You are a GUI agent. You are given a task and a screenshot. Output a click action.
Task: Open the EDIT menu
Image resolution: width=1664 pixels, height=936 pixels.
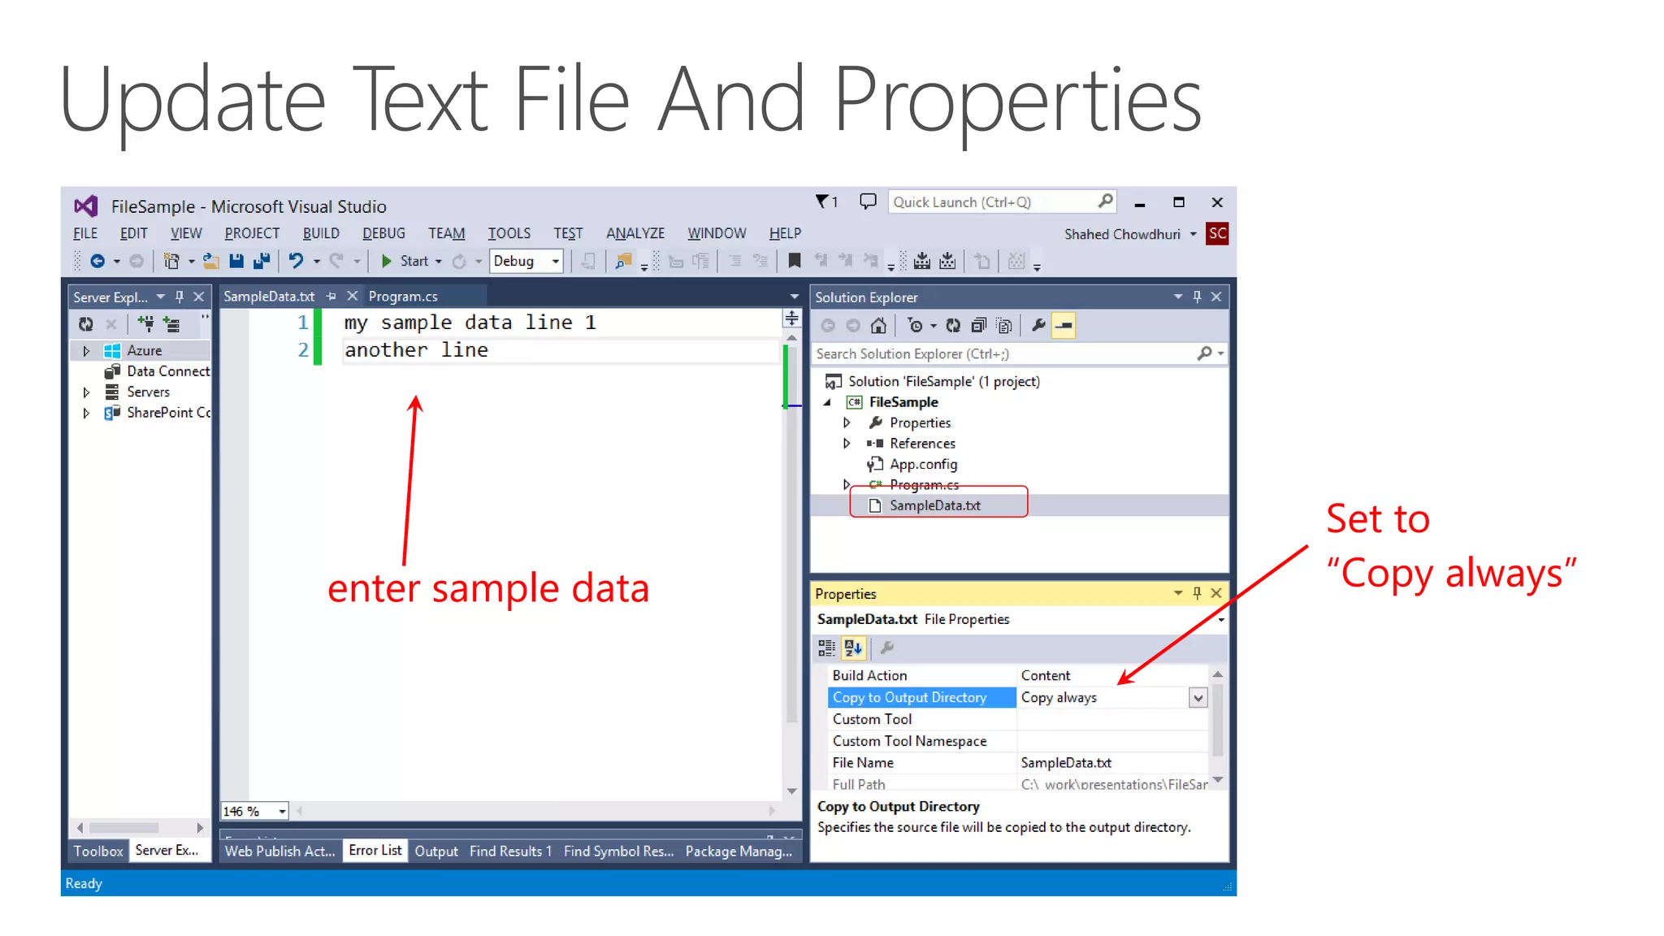point(134,233)
